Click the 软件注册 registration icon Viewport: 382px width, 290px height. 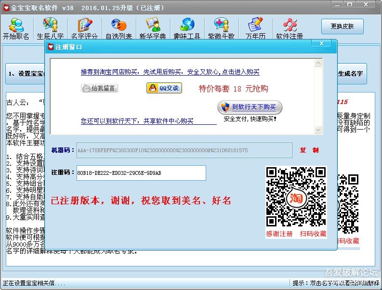click(290, 28)
